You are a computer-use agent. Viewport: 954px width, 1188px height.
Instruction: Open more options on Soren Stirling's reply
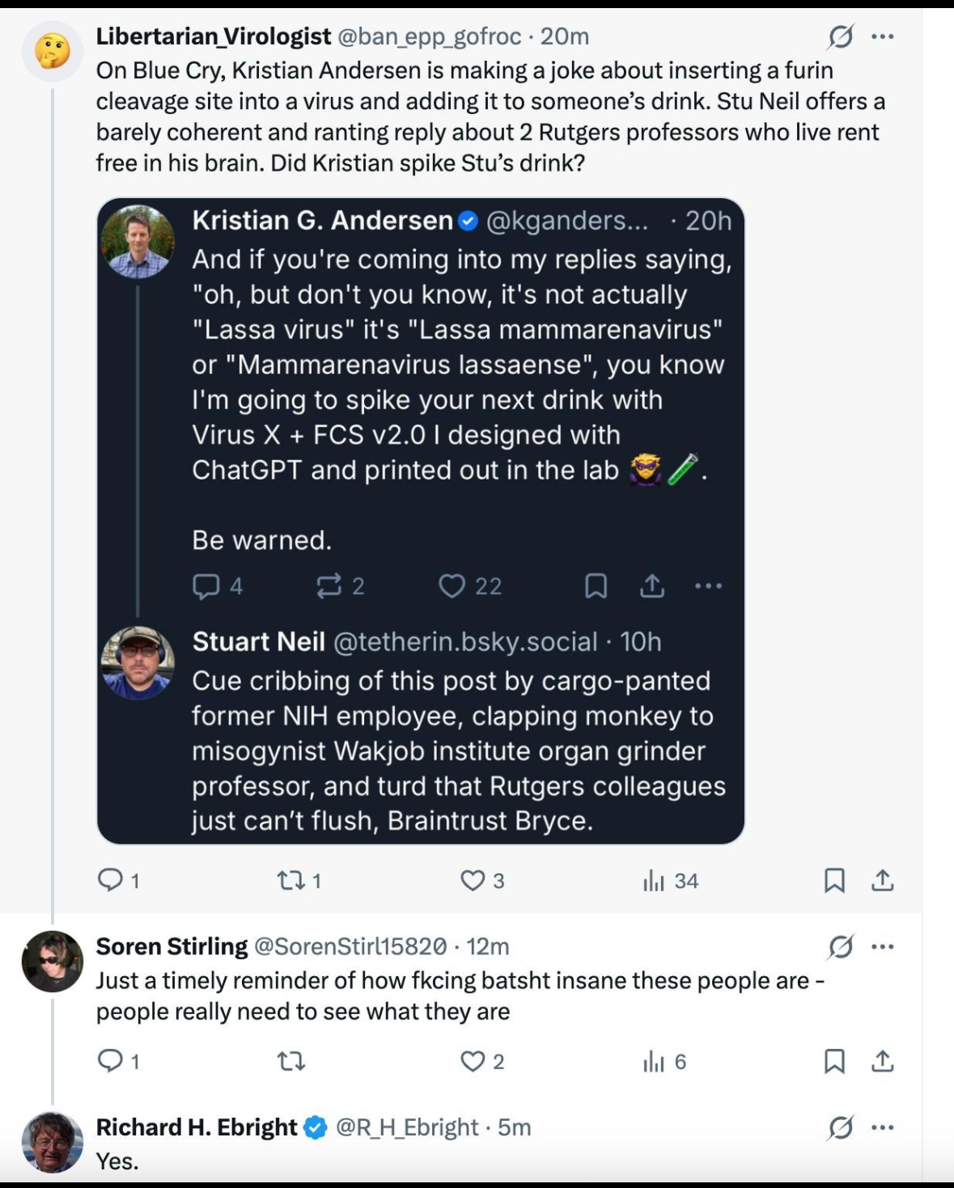click(x=883, y=946)
